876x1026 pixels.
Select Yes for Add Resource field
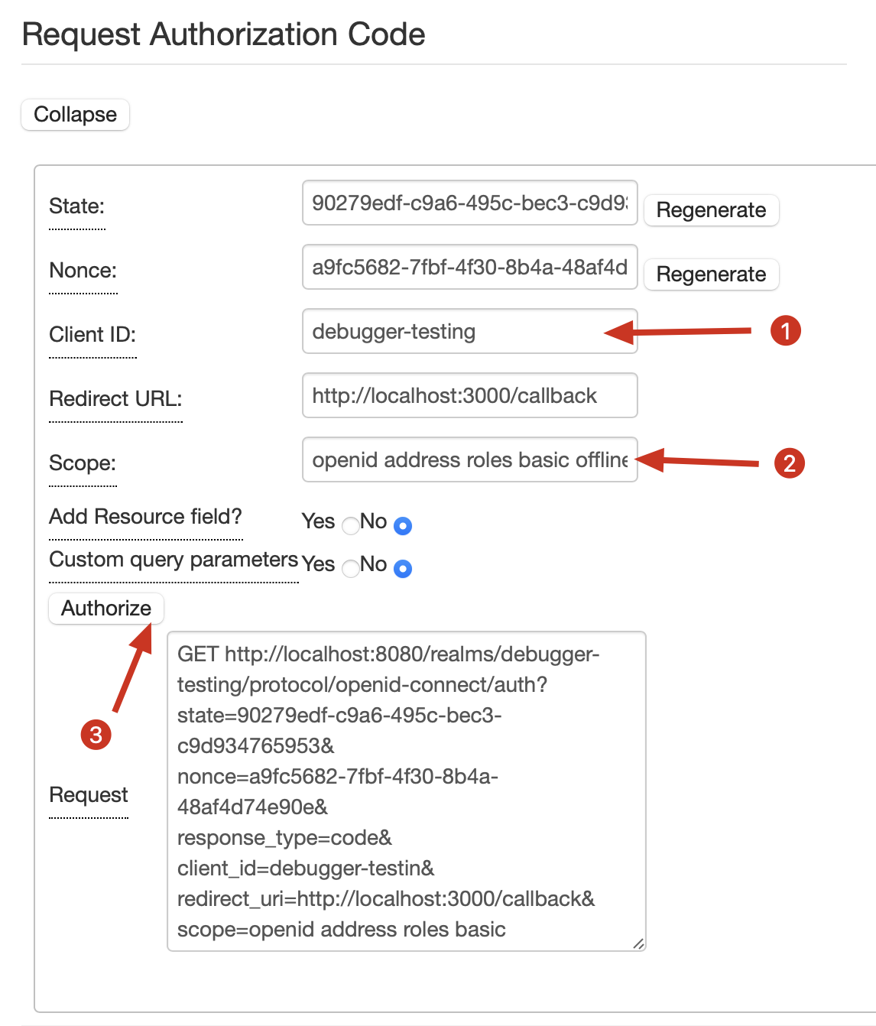point(351,526)
